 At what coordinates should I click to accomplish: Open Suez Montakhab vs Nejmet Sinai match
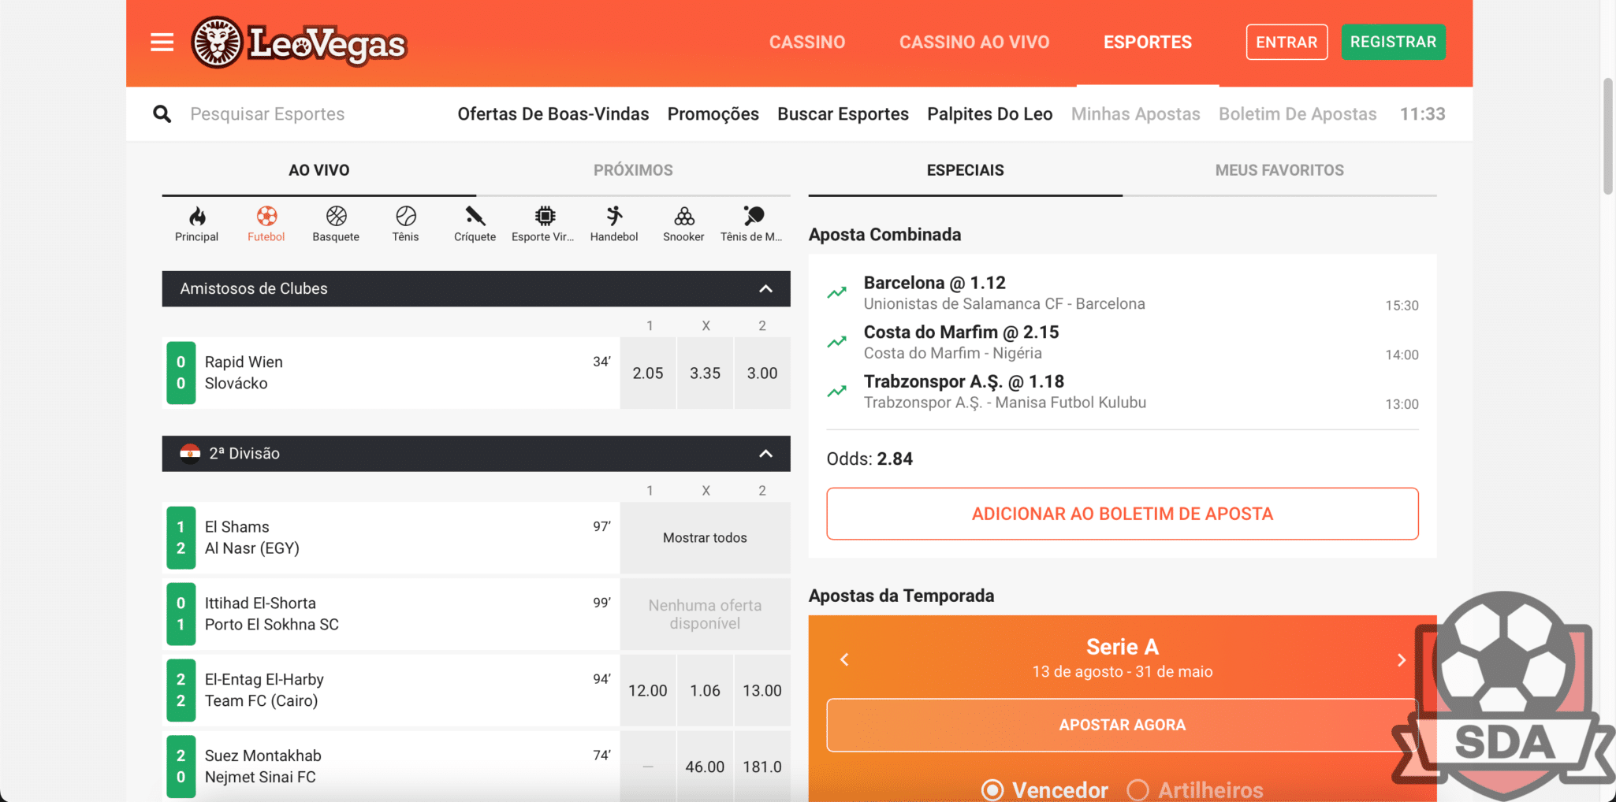391,767
